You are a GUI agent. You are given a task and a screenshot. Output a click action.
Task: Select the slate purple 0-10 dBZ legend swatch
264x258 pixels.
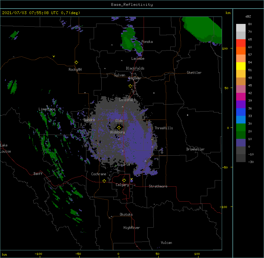(x=241, y=143)
